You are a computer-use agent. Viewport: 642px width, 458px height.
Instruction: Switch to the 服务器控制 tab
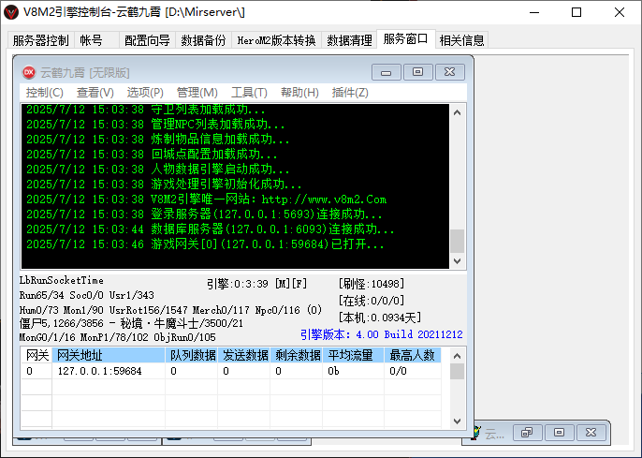[x=40, y=40]
